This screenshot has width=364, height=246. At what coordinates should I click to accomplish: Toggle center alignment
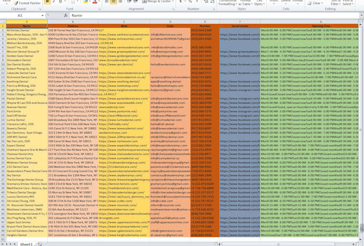[113, 2]
